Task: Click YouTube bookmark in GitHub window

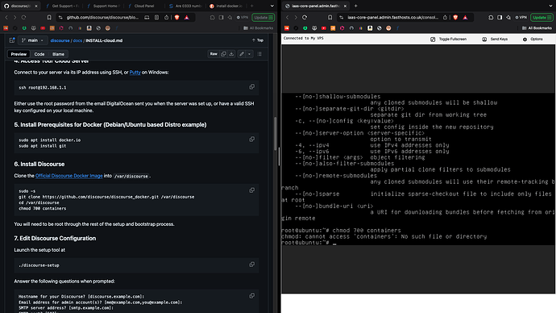Action: pos(43,28)
